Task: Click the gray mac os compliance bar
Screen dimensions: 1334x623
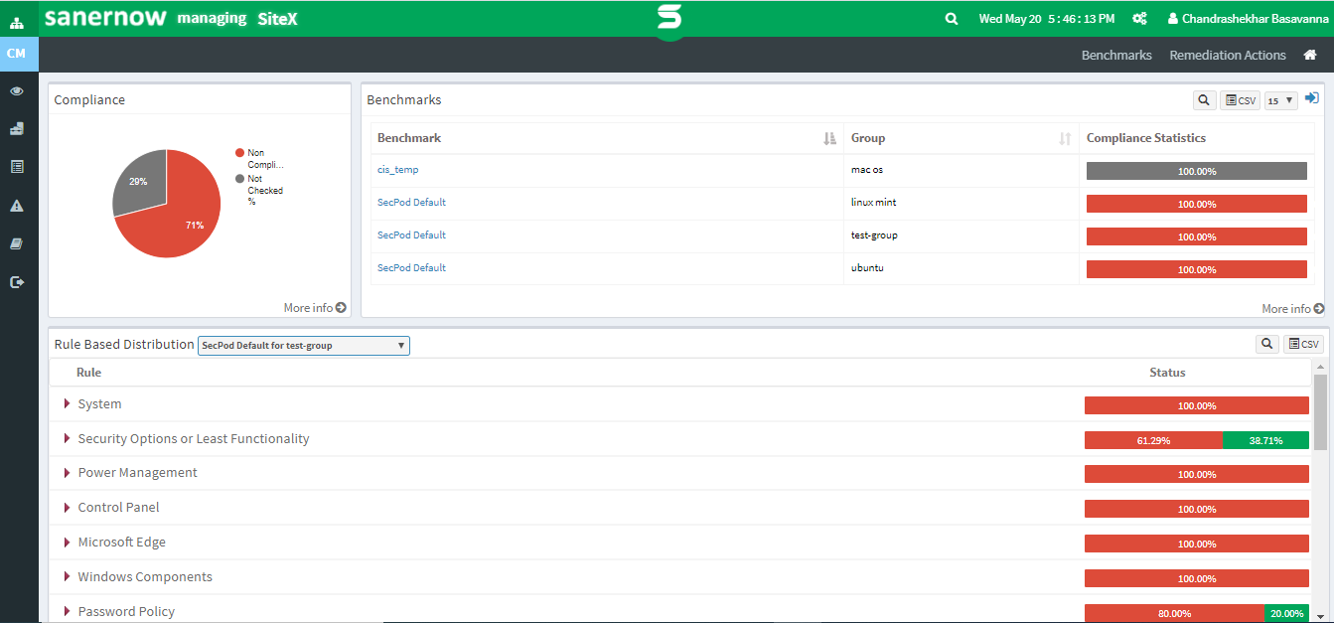Action: pos(1197,171)
